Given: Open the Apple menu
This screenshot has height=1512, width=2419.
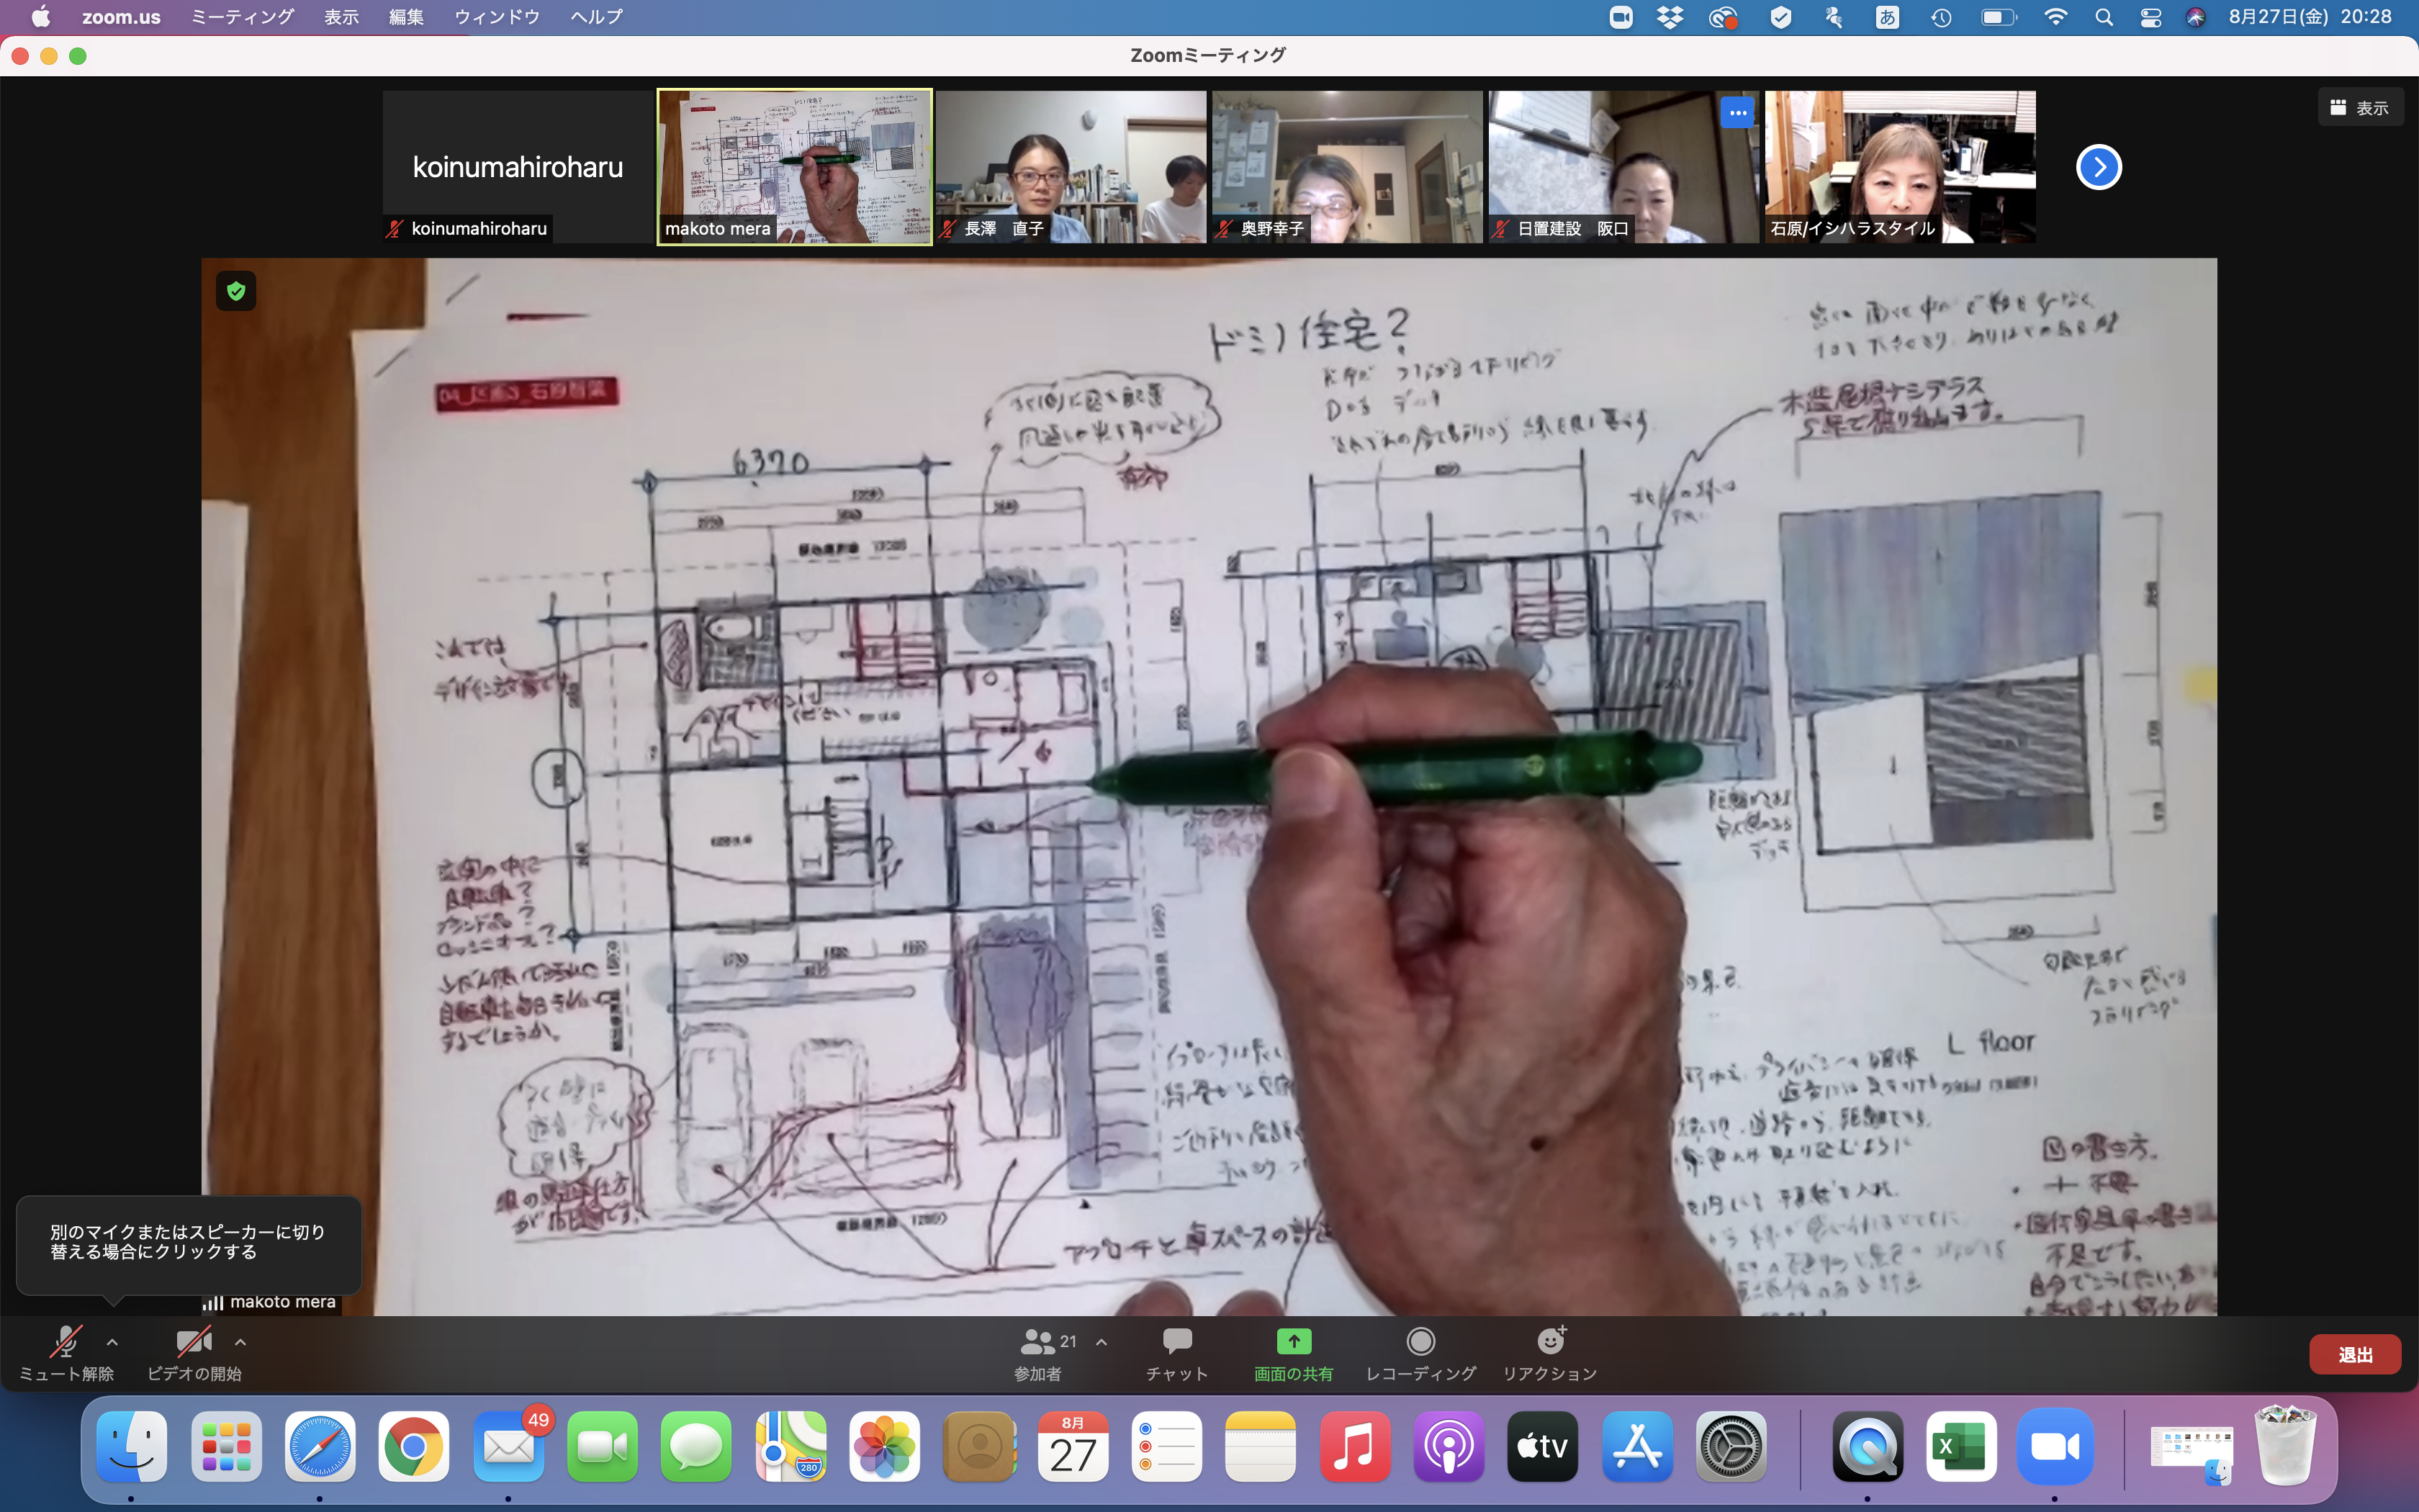Looking at the screenshot, I should click(41, 17).
